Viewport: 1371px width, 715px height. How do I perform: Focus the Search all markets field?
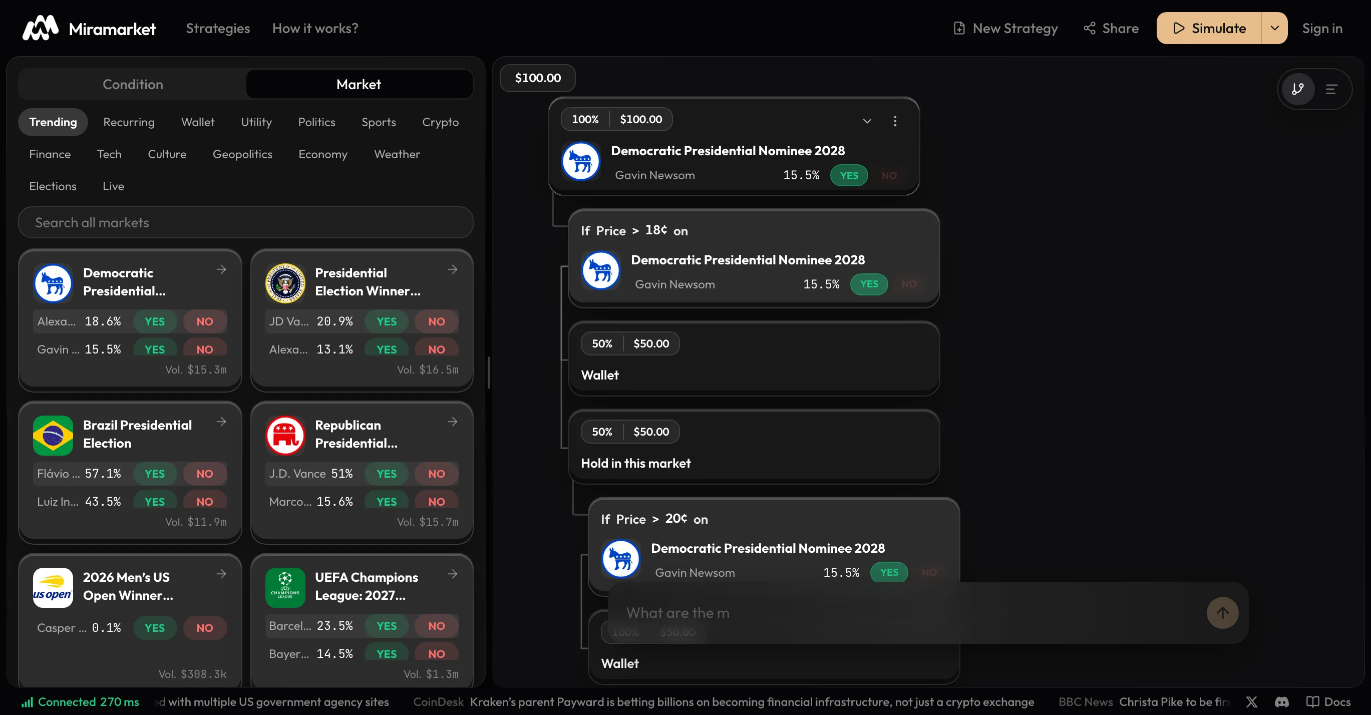click(x=245, y=222)
